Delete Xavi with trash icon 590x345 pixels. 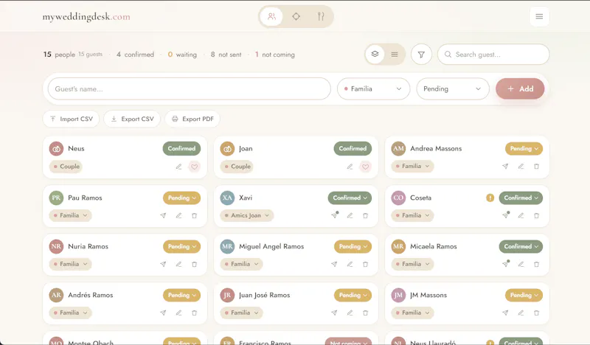(x=365, y=215)
